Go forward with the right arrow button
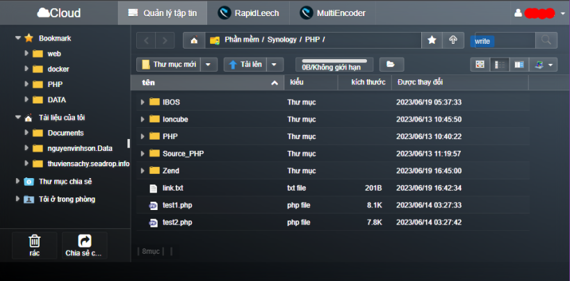This screenshot has width=570, height=281. 165,40
